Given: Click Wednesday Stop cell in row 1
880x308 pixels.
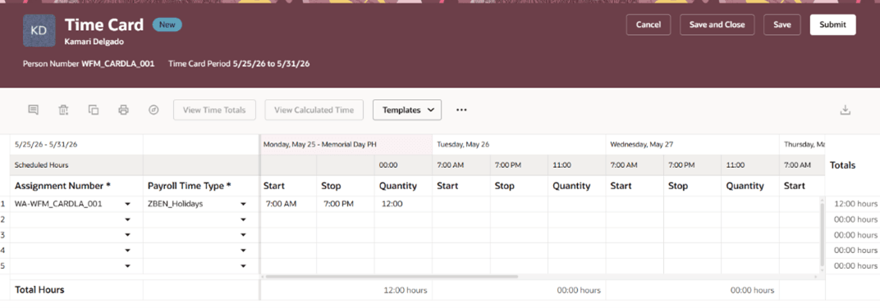Looking at the screenshot, I should pos(693,205).
